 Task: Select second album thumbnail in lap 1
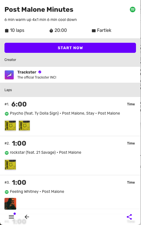[x=24, y=125]
